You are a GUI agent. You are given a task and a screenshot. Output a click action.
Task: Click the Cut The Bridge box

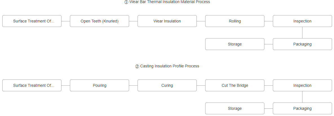pyautogui.click(x=235, y=85)
